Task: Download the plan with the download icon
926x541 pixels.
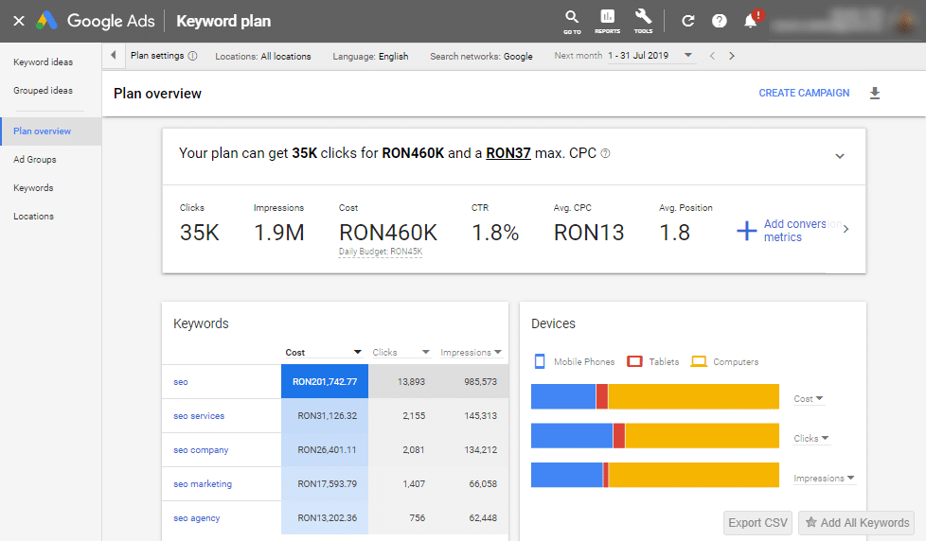Action: tap(875, 94)
